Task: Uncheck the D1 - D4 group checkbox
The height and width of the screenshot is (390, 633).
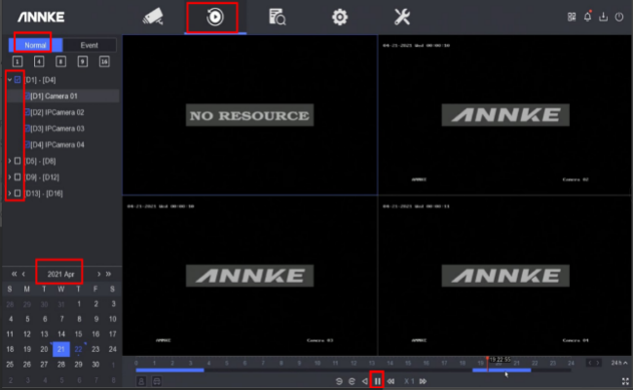Action: [18, 80]
